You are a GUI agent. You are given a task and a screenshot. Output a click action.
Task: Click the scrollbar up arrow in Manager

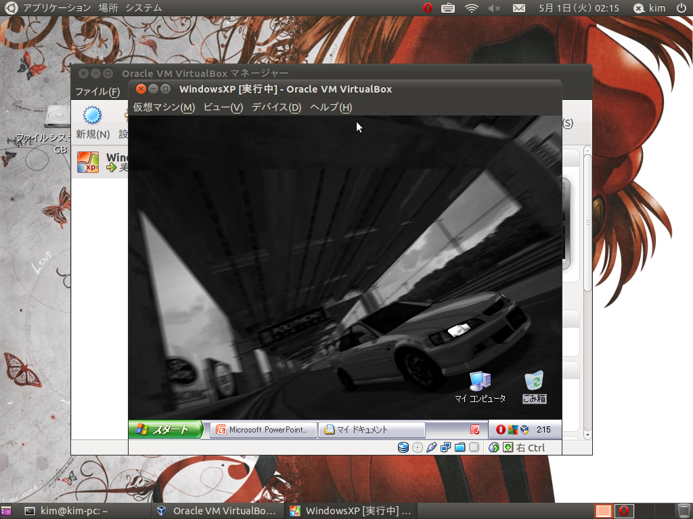587,151
